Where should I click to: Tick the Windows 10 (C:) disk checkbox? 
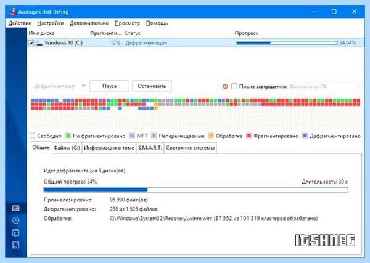[x=31, y=43]
